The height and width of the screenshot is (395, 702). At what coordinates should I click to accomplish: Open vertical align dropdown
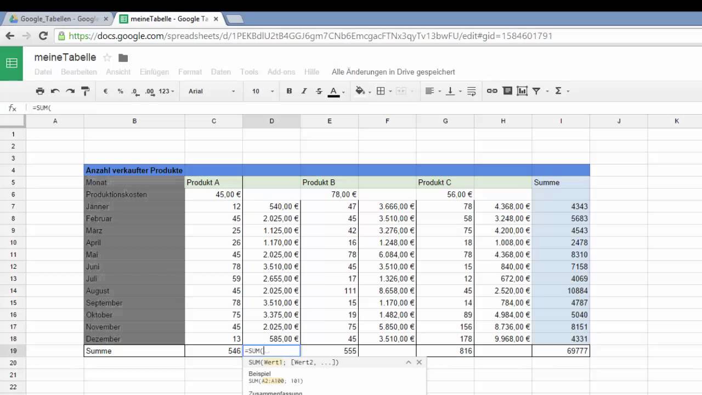(x=453, y=91)
